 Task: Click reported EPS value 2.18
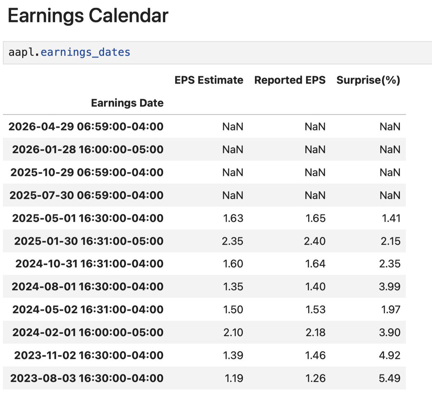pyautogui.click(x=315, y=332)
